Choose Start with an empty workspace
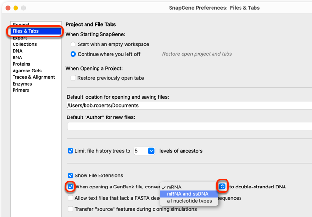 [73, 44]
